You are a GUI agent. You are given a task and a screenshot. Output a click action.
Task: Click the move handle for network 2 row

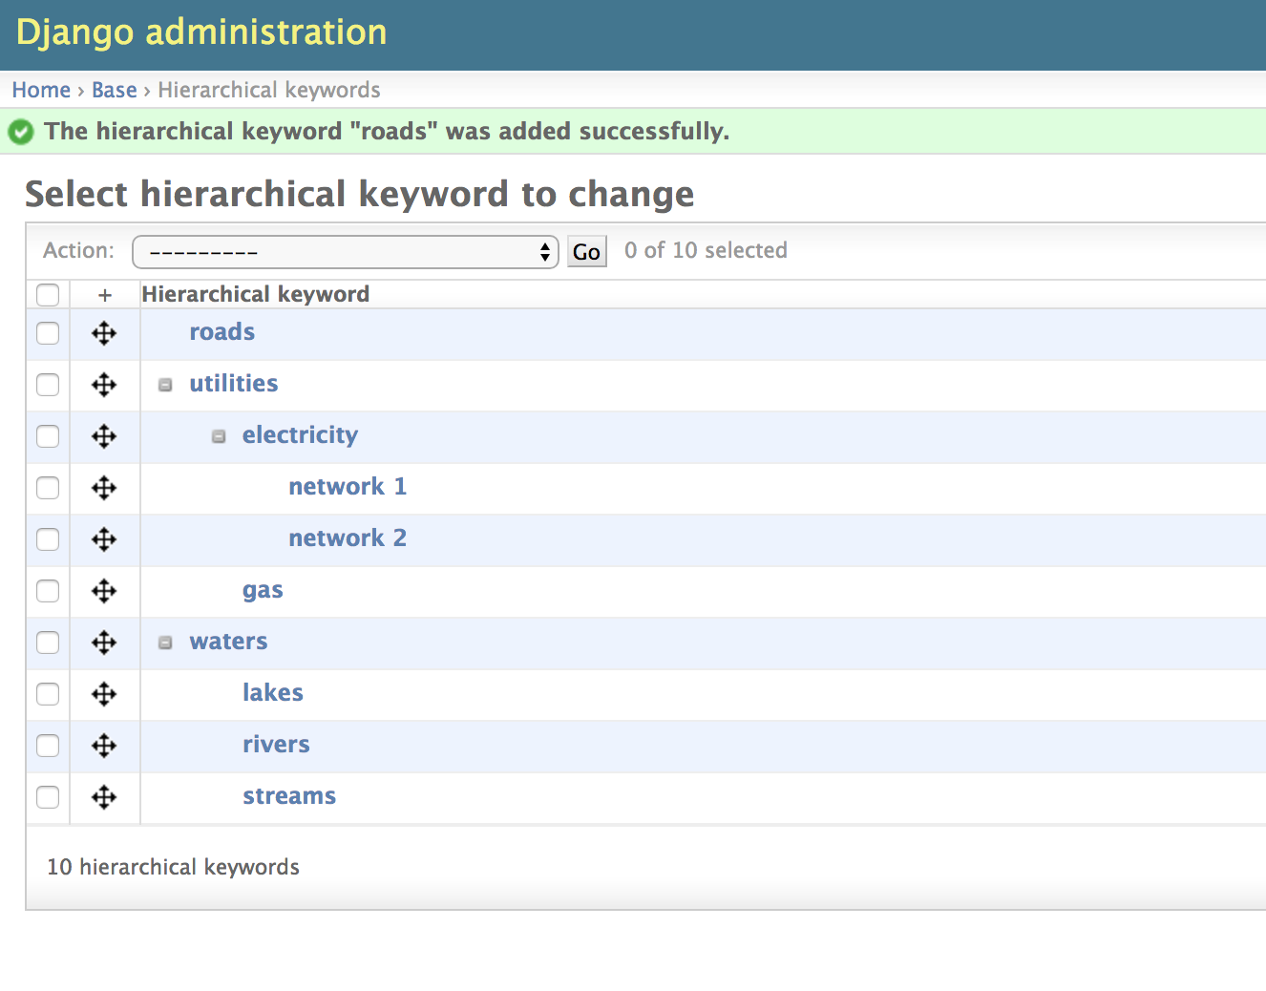coord(104,539)
